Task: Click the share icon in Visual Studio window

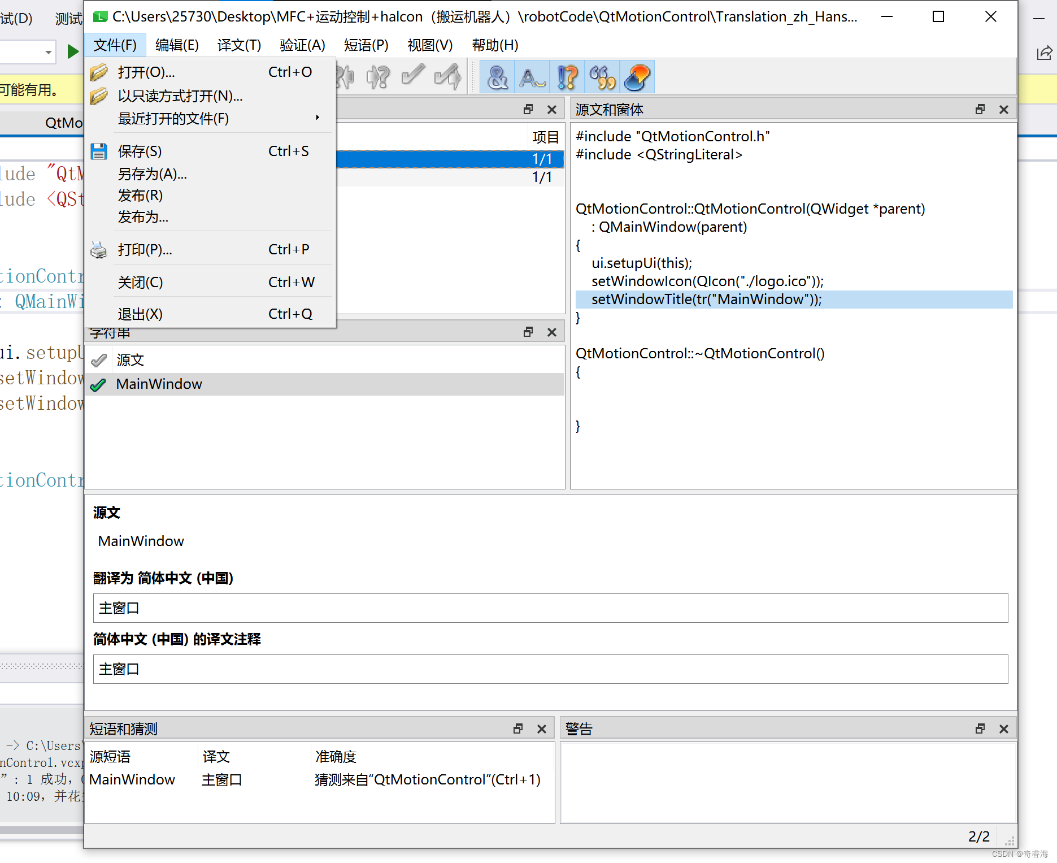Action: (x=1045, y=53)
